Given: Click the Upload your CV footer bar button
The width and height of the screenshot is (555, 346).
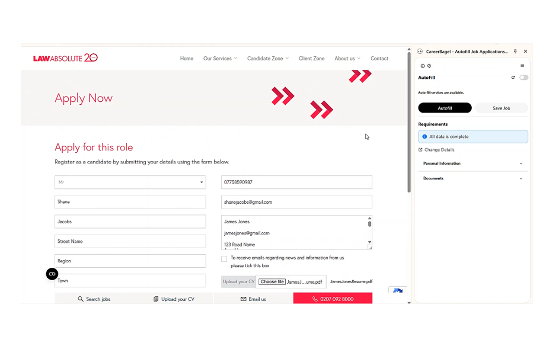Looking at the screenshot, I should (174, 299).
